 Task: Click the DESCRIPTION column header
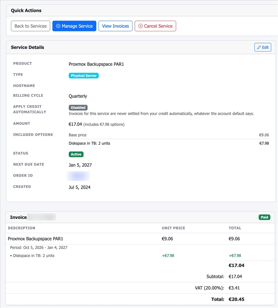(x=22, y=228)
